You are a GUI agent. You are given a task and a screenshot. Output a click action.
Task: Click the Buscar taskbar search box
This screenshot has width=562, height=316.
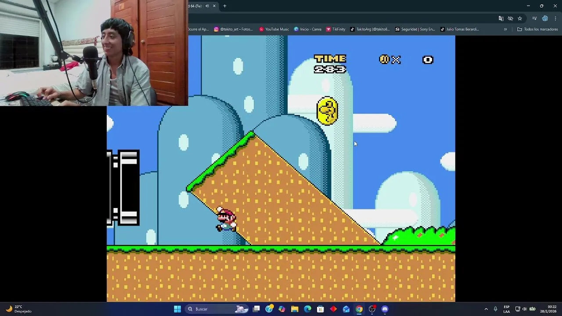pos(218,309)
